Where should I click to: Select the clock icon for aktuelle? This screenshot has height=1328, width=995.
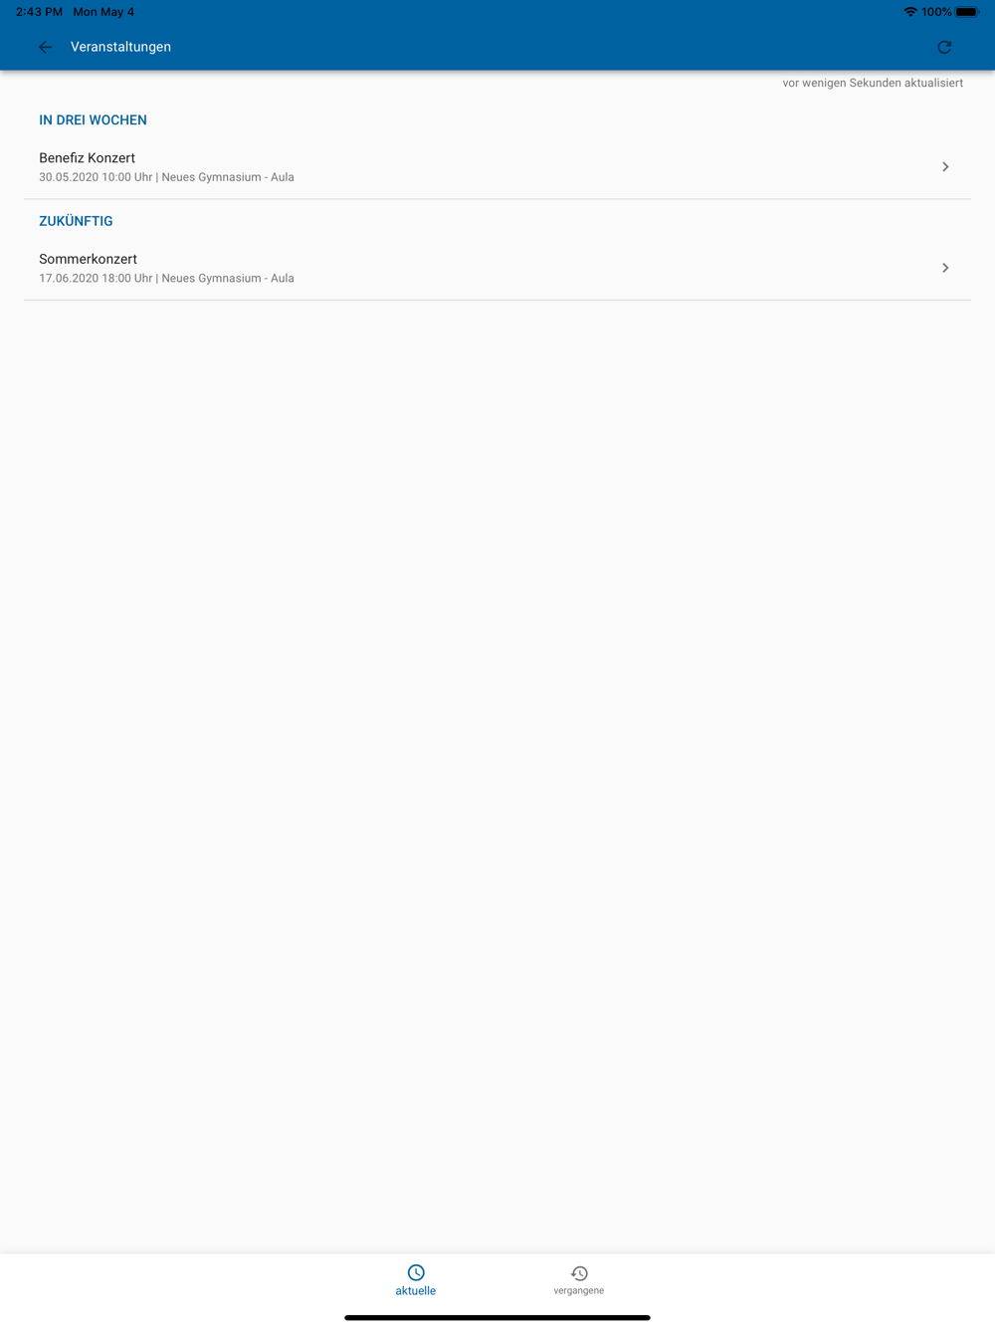[x=416, y=1272]
